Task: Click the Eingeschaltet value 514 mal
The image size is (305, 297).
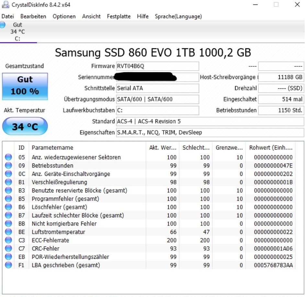Action: [281, 99]
